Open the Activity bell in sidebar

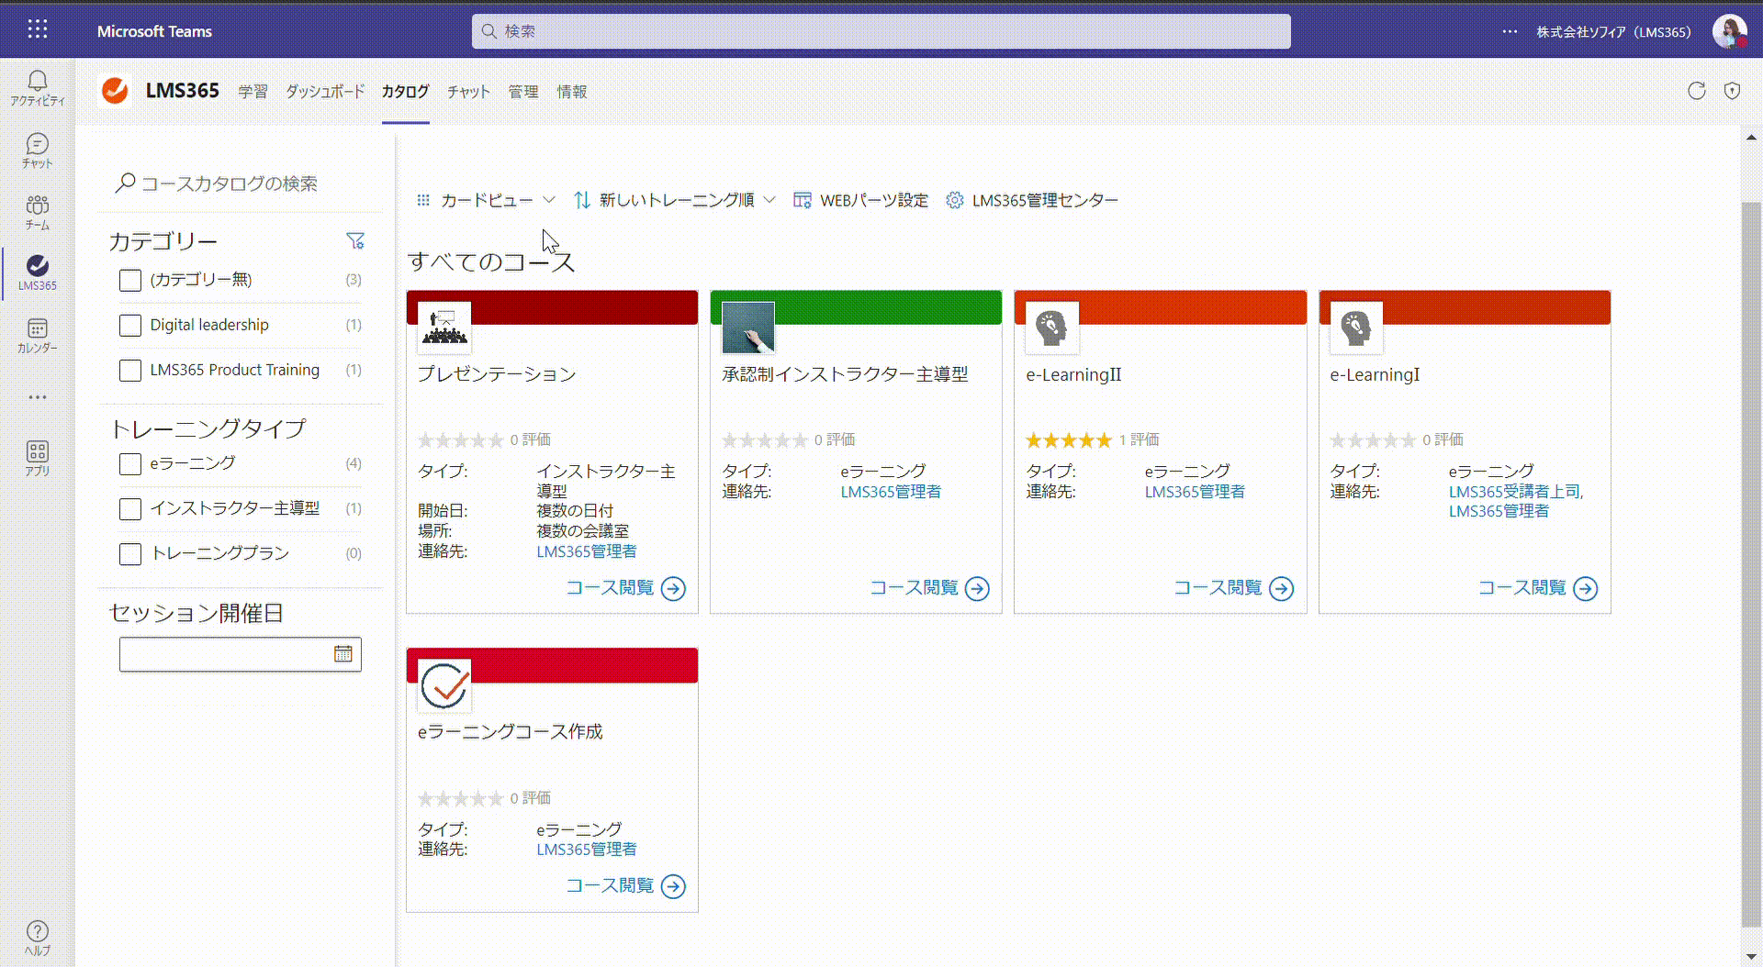point(38,88)
